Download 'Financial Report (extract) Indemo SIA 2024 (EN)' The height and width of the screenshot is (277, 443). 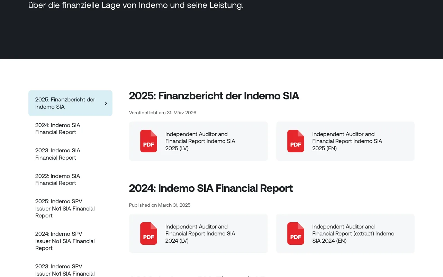(x=345, y=233)
